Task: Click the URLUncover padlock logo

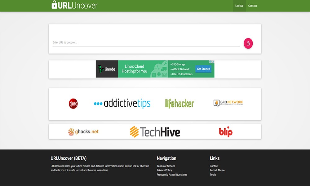Action: pyautogui.click(x=74, y=5)
